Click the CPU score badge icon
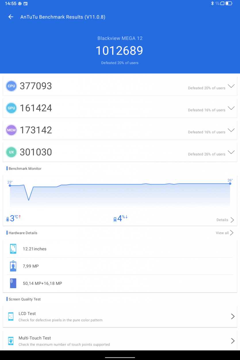The width and height of the screenshot is (240, 360). [x=11, y=86]
